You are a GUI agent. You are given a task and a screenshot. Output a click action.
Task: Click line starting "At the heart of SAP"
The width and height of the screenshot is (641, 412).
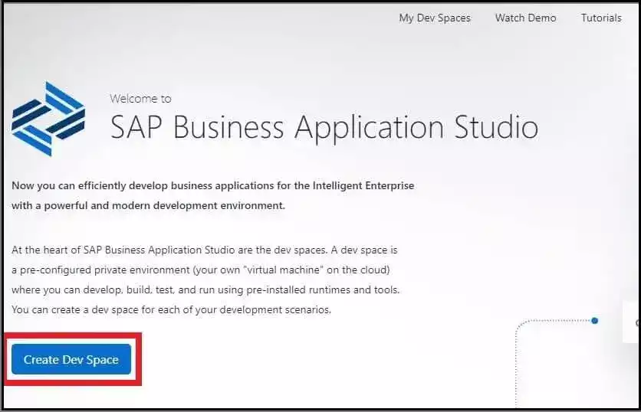205,250
